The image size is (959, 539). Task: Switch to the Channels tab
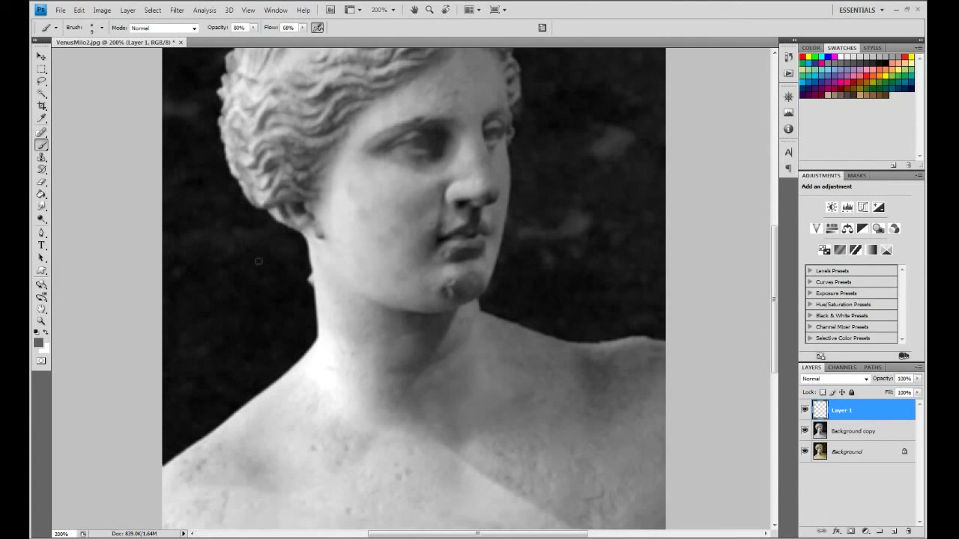pos(842,367)
